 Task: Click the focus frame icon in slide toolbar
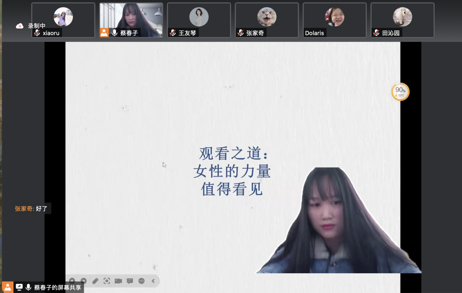107,281
